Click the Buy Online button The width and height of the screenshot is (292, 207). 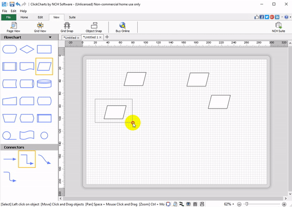tap(123, 27)
